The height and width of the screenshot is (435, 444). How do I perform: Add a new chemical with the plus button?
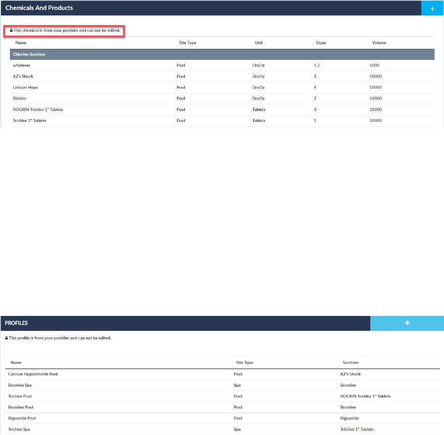pyautogui.click(x=432, y=8)
